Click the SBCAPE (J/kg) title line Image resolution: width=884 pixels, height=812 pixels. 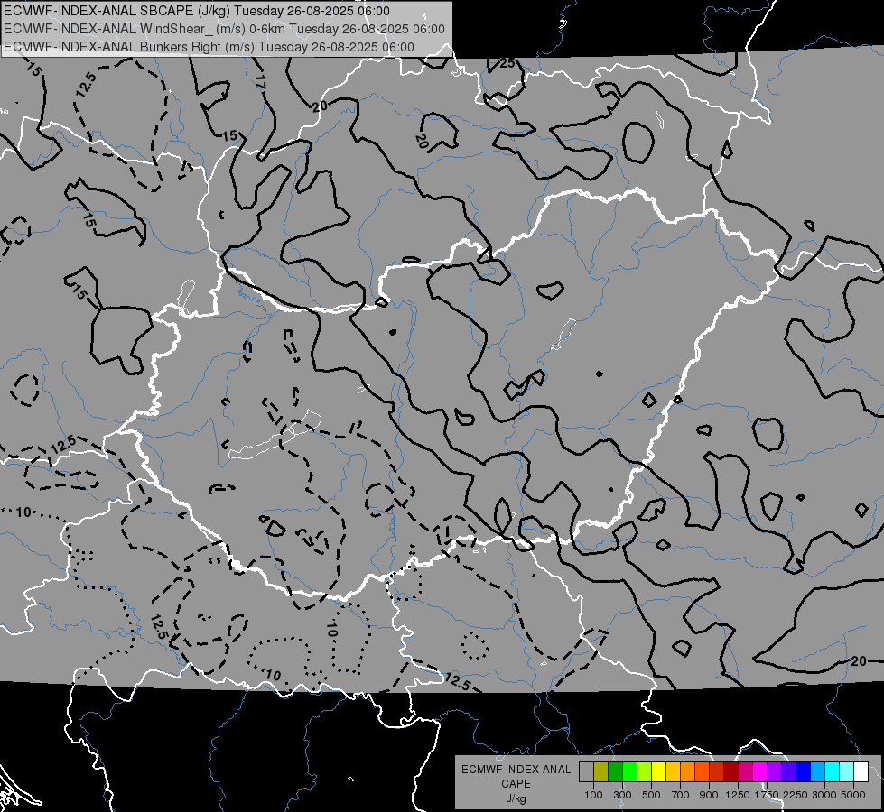click(x=196, y=11)
